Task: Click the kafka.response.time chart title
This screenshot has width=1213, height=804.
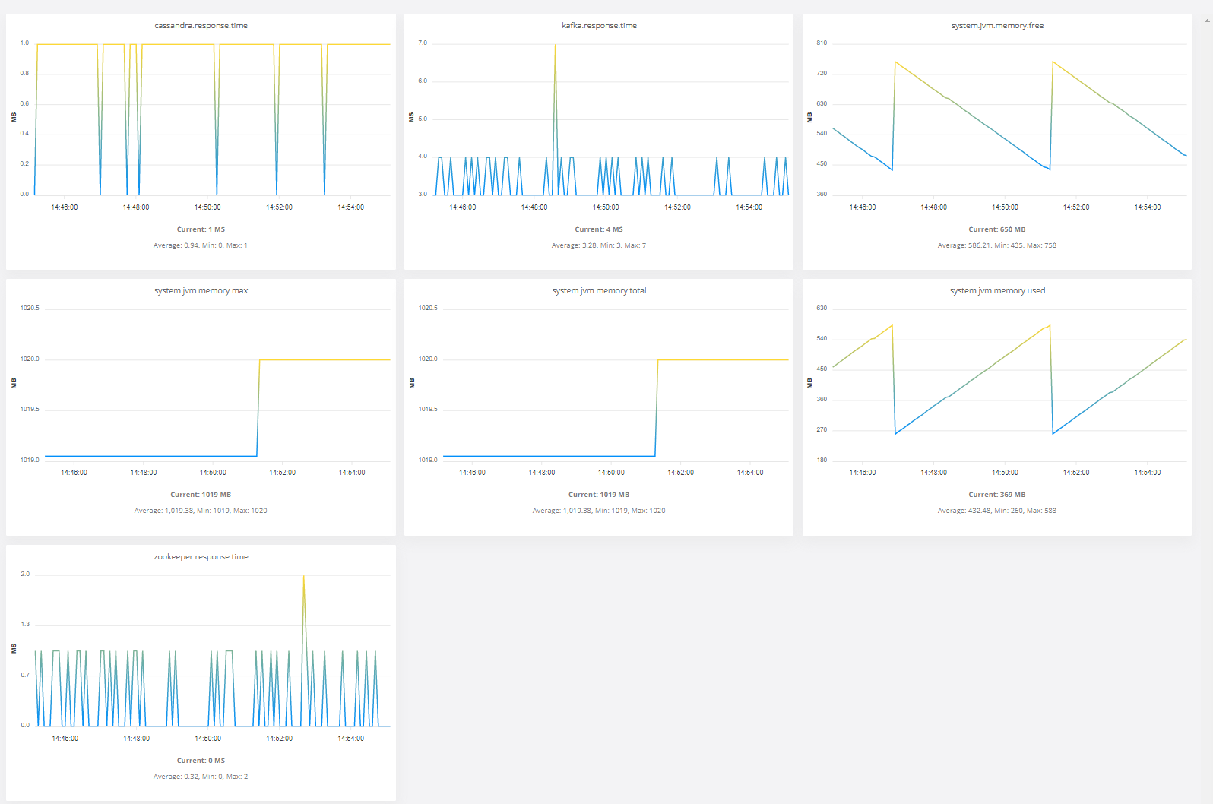Action: (599, 26)
